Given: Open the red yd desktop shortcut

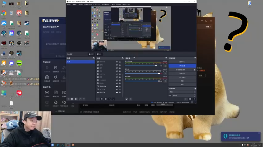Looking at the screenshot, I should [x=19, y=93].
